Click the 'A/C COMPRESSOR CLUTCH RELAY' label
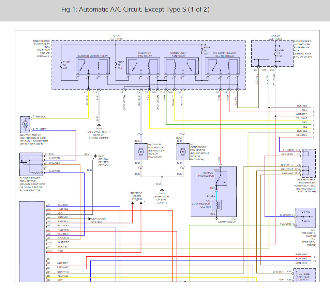 (225, 54)
